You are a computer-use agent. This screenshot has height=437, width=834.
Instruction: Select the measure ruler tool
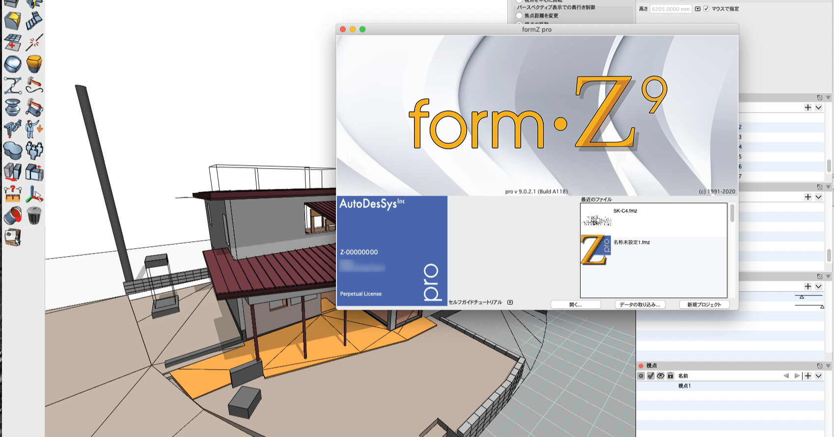(x=13, y=194)
